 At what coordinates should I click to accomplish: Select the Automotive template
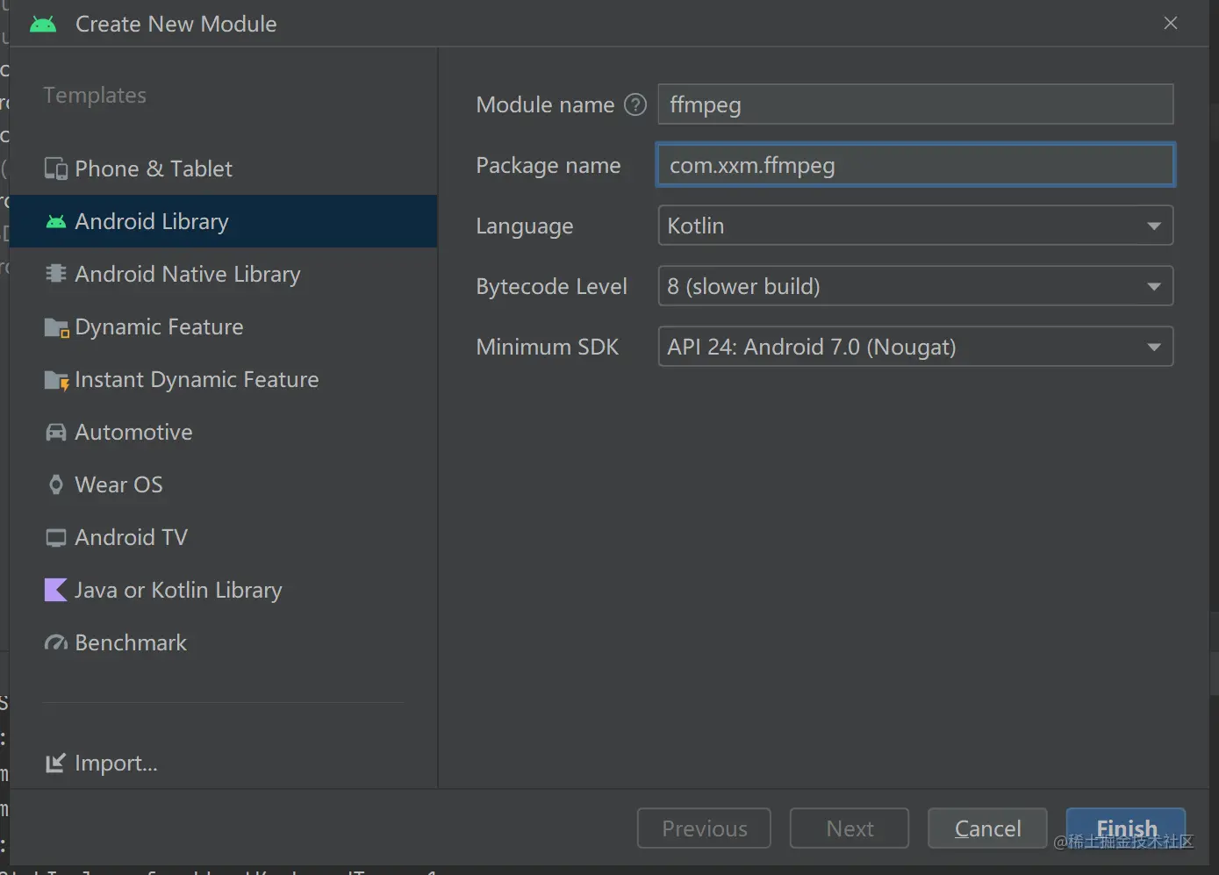pyautogui.click(x=223, y=432)
